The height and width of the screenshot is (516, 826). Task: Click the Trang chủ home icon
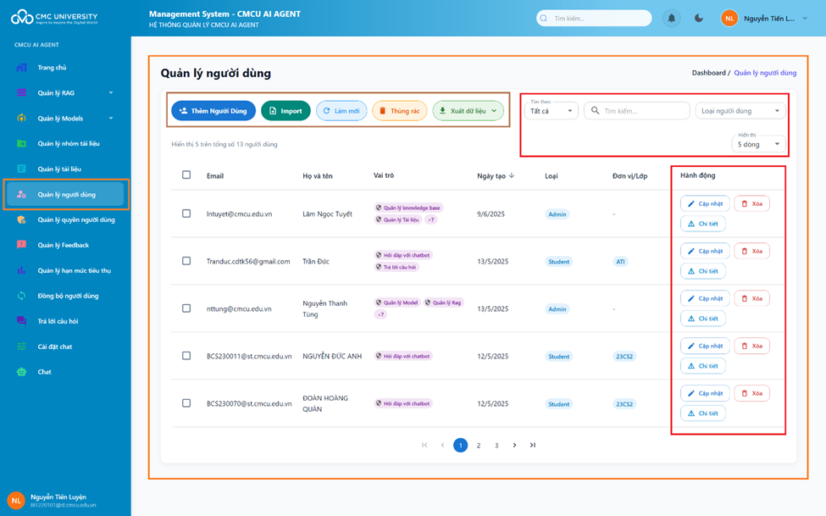[x=22, y=68]
